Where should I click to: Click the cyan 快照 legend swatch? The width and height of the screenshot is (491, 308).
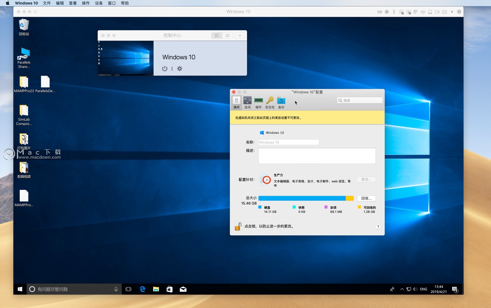point(294,207)
